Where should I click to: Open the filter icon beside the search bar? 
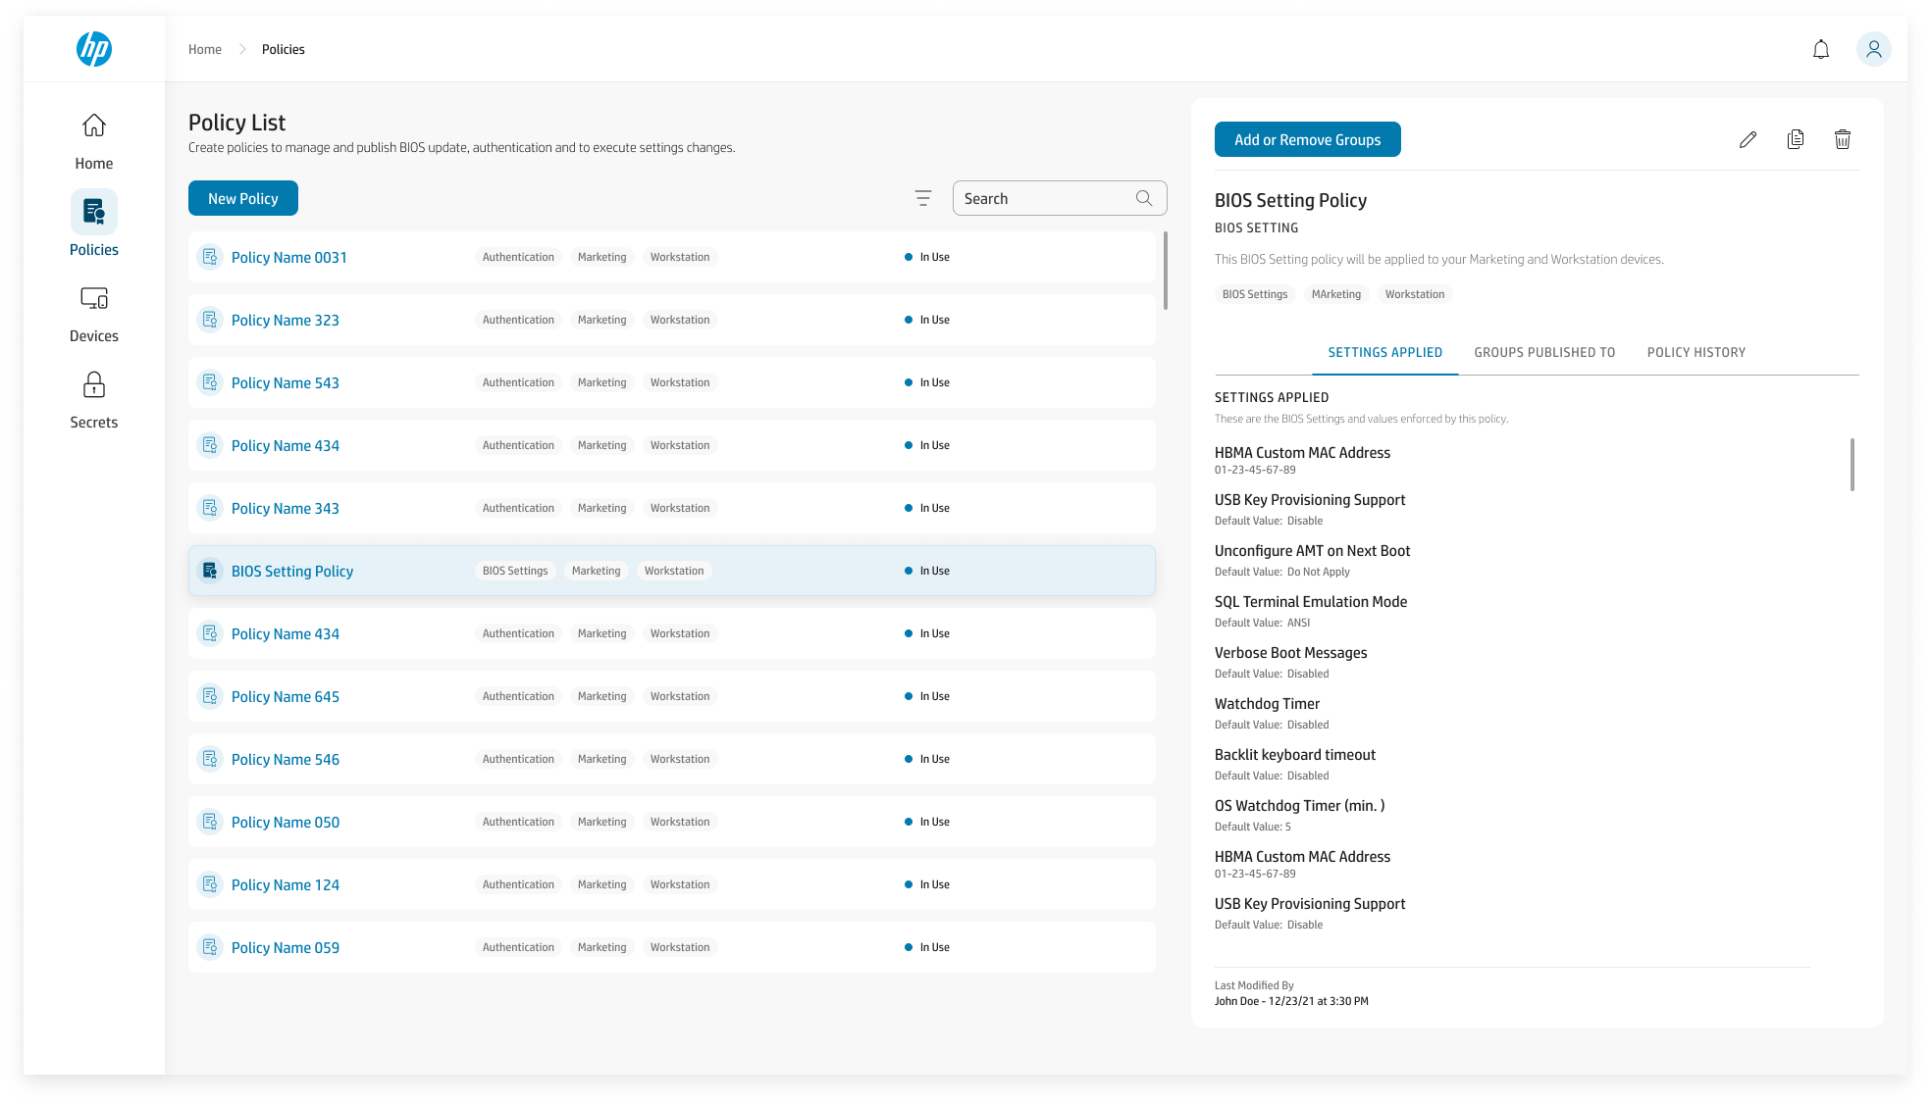click(x=923, y=197)
